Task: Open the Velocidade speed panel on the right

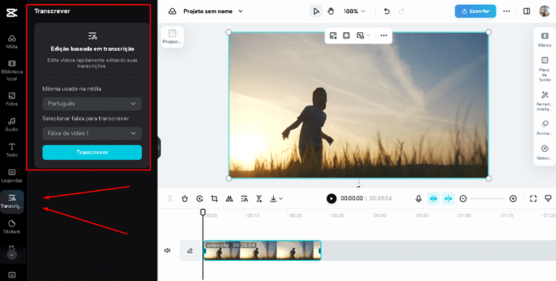Action: coord(544,152)
